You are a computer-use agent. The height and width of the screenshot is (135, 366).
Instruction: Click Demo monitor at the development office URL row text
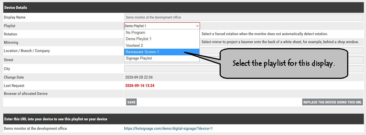[x=35, y=129]
